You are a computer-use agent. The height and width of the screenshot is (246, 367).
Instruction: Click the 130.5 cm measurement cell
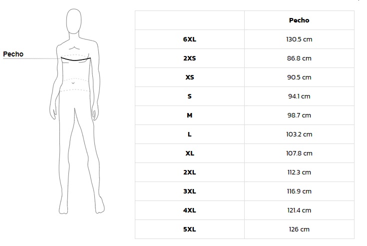(299, 39)
